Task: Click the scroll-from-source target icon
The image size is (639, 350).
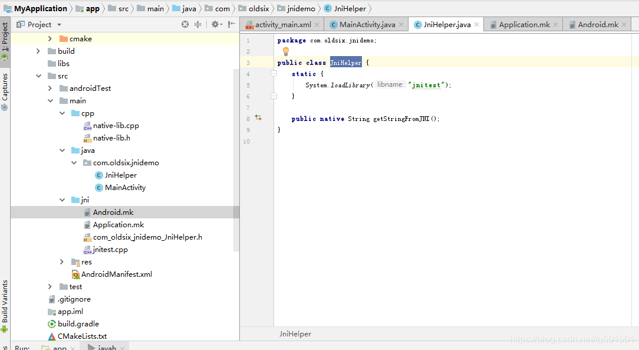Action: point(185,24)
